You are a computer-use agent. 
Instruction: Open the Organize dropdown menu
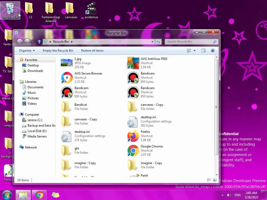27,51
